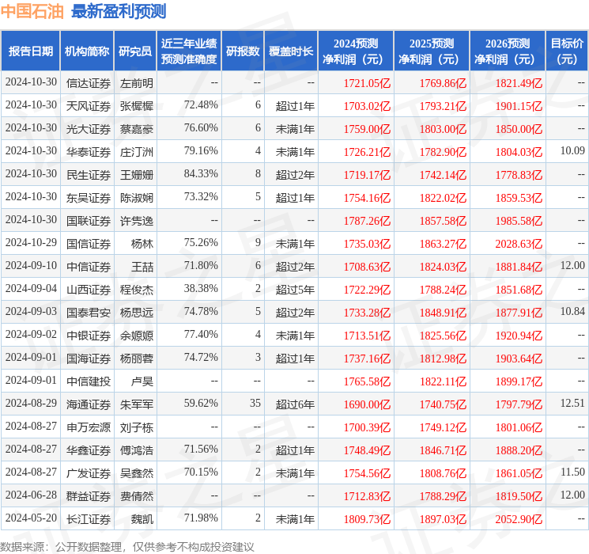
Task: Select the 近三年业绩预测准确度 column header
Action: click(189, 51)
